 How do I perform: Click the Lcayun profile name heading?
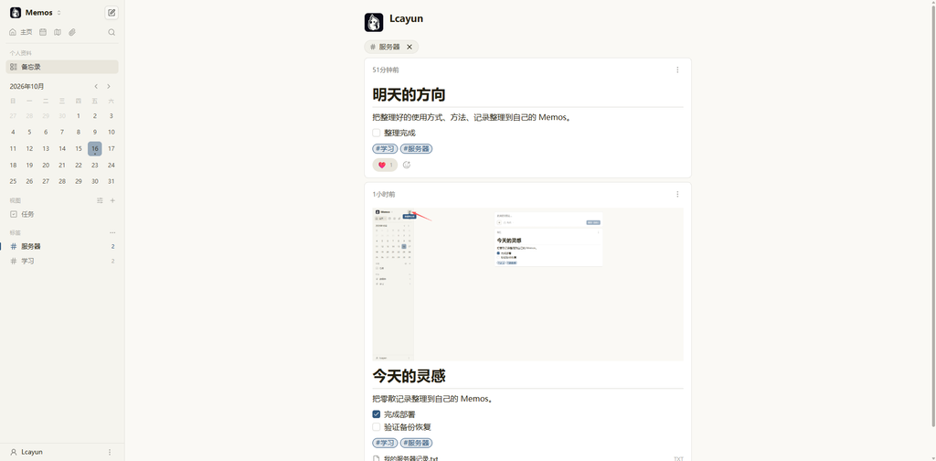(407, 18)
